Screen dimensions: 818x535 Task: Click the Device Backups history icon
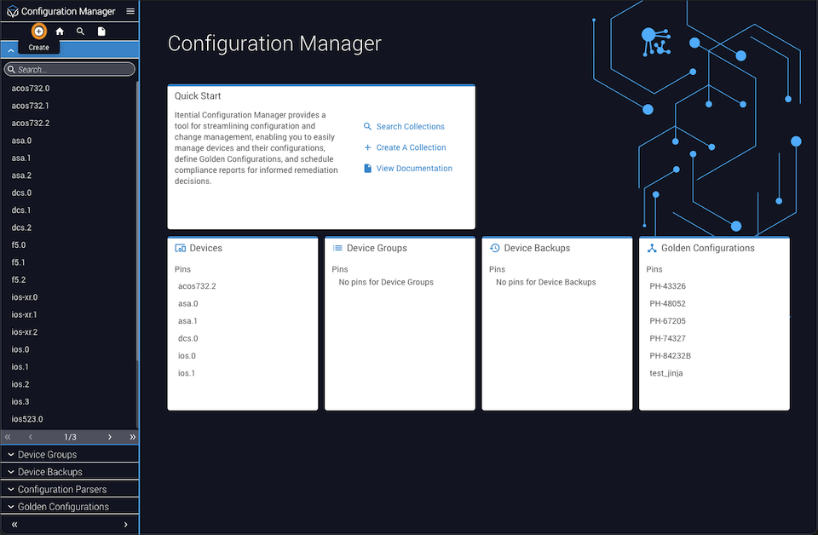494,248
